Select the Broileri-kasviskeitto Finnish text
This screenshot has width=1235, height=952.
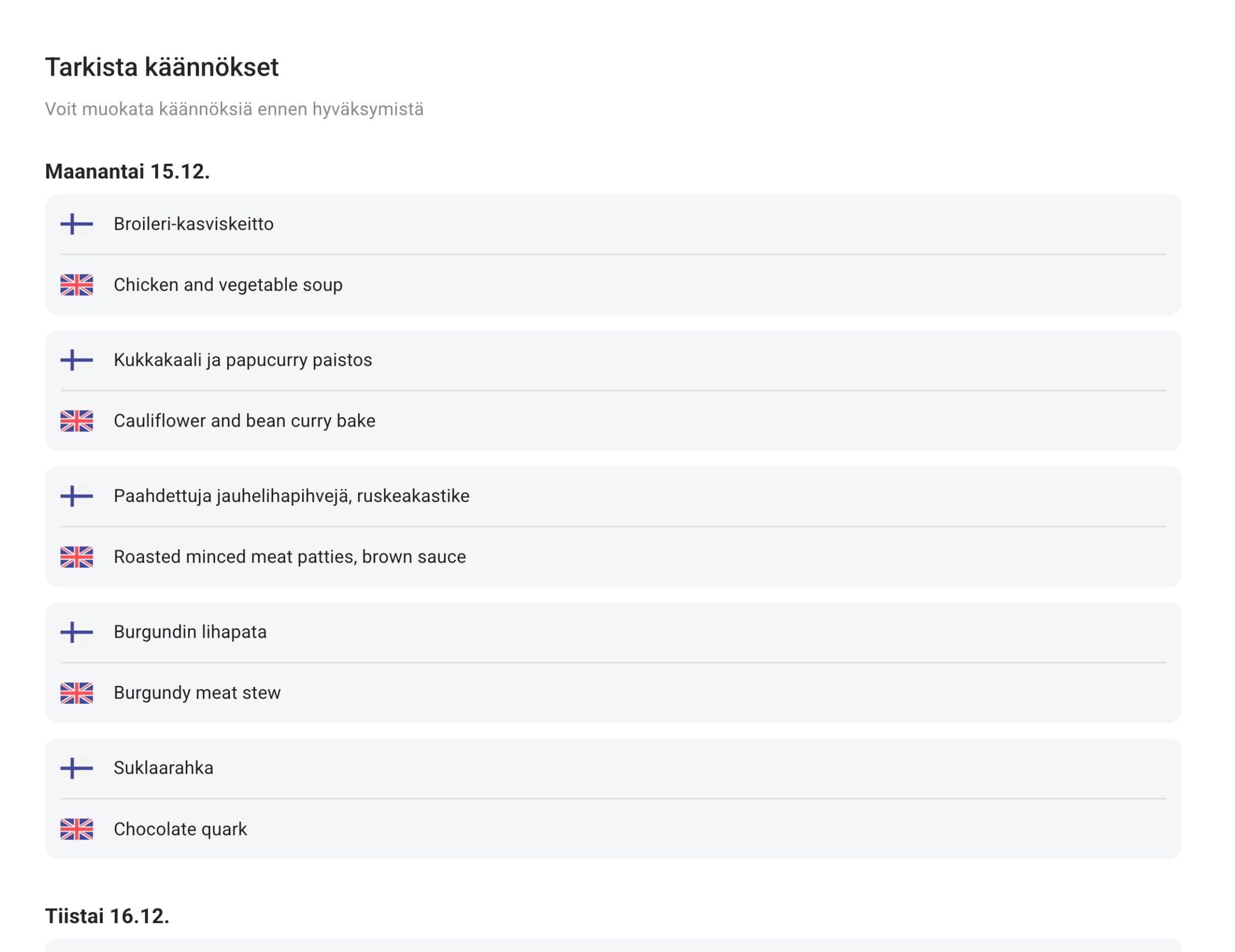193,224
